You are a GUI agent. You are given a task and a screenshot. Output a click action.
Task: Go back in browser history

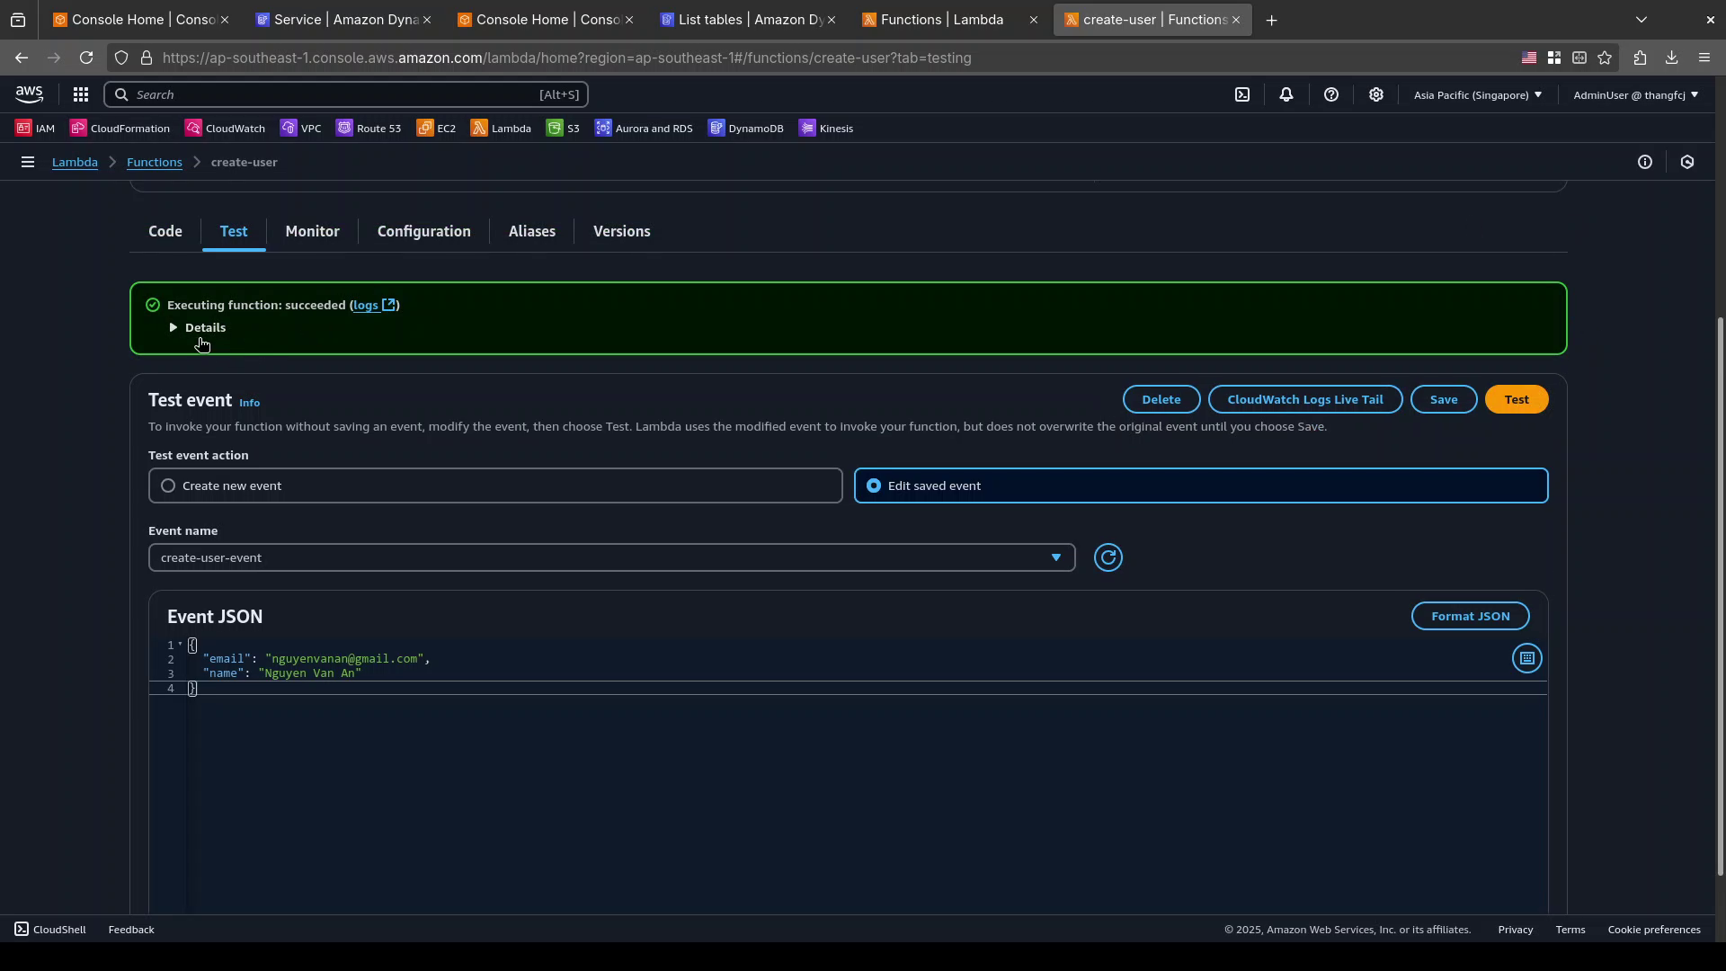click(22, 58)
